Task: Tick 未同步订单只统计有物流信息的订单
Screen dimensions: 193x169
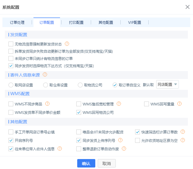Action: [x=11, y=58]
